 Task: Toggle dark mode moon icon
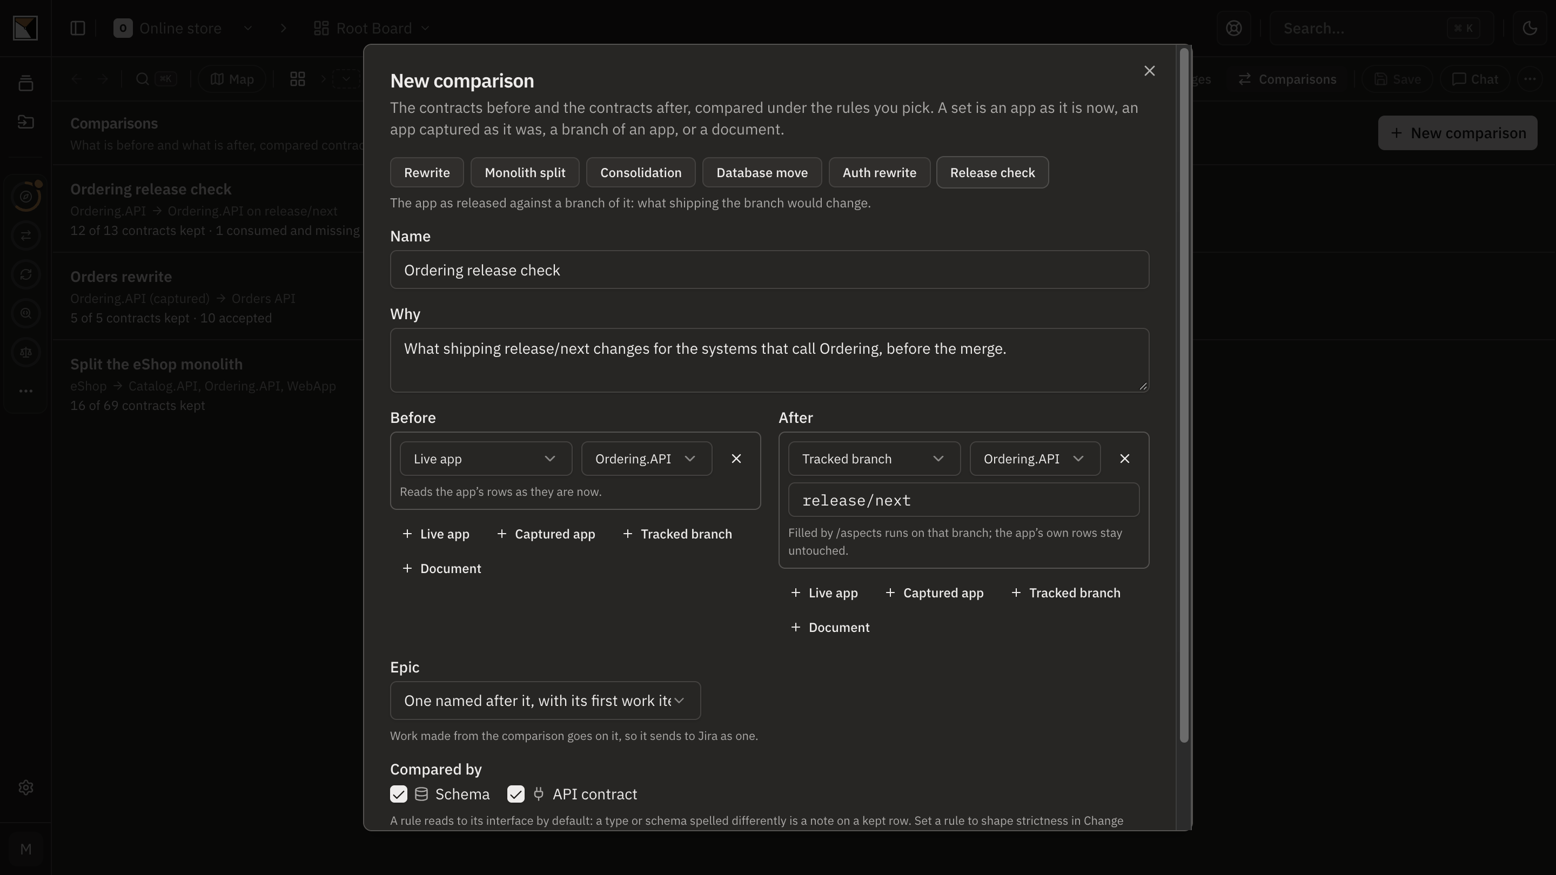tap(1530, 29)
